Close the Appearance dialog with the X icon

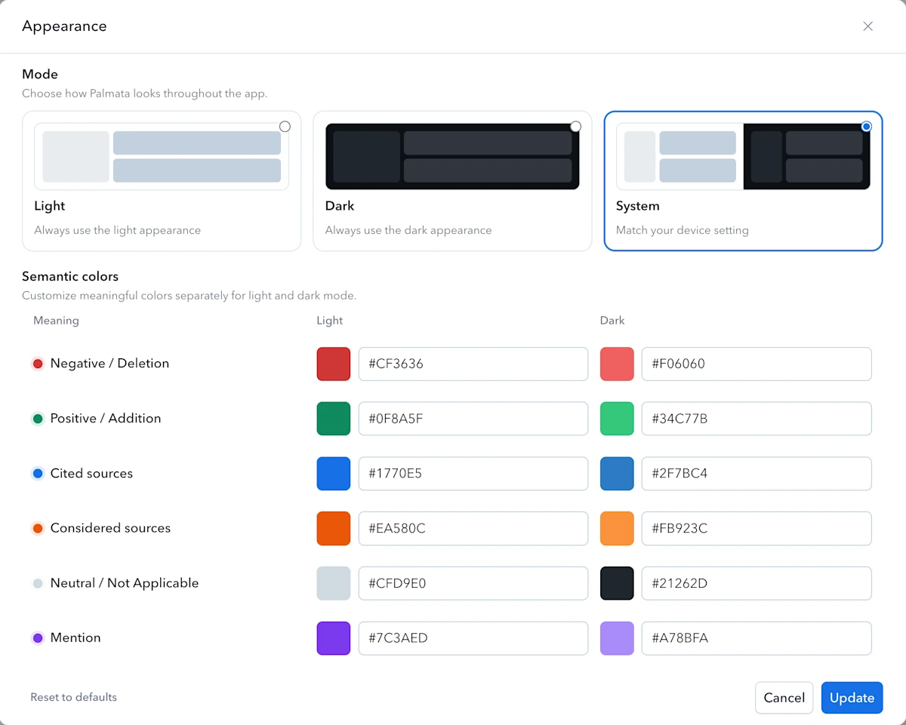point(868,26)
